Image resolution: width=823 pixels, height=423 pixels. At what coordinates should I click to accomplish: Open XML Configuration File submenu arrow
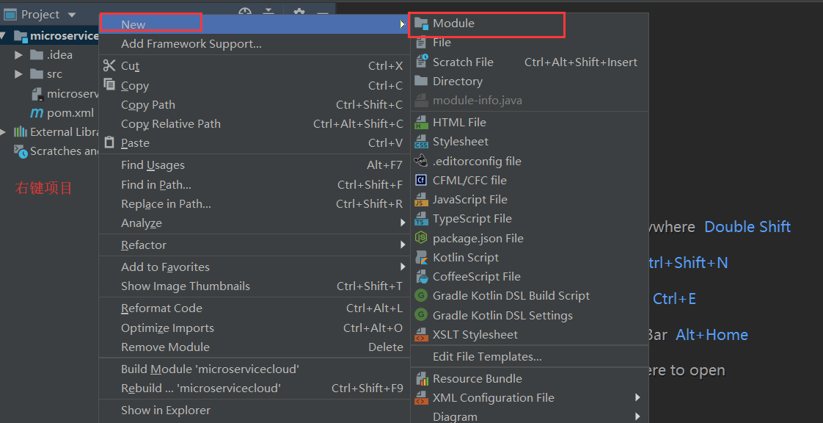click(638, 398)
